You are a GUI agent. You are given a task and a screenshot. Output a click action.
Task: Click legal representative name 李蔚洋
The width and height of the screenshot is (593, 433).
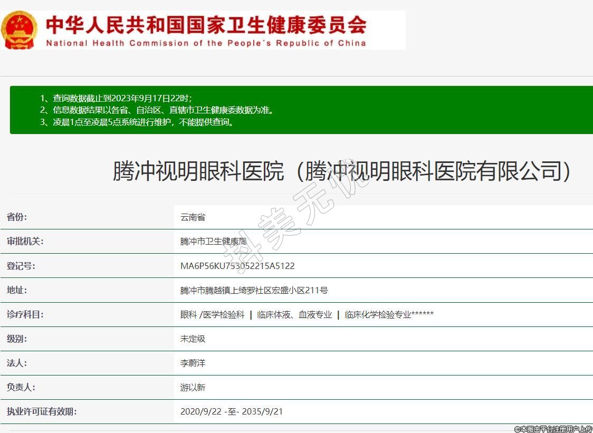(193, 363)
